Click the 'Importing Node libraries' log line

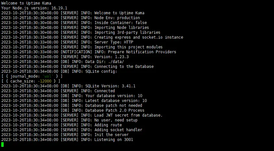75,27
